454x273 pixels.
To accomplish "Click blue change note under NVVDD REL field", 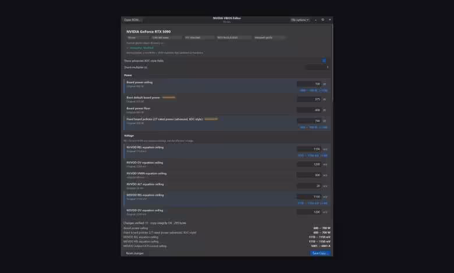I will [313, 156].
